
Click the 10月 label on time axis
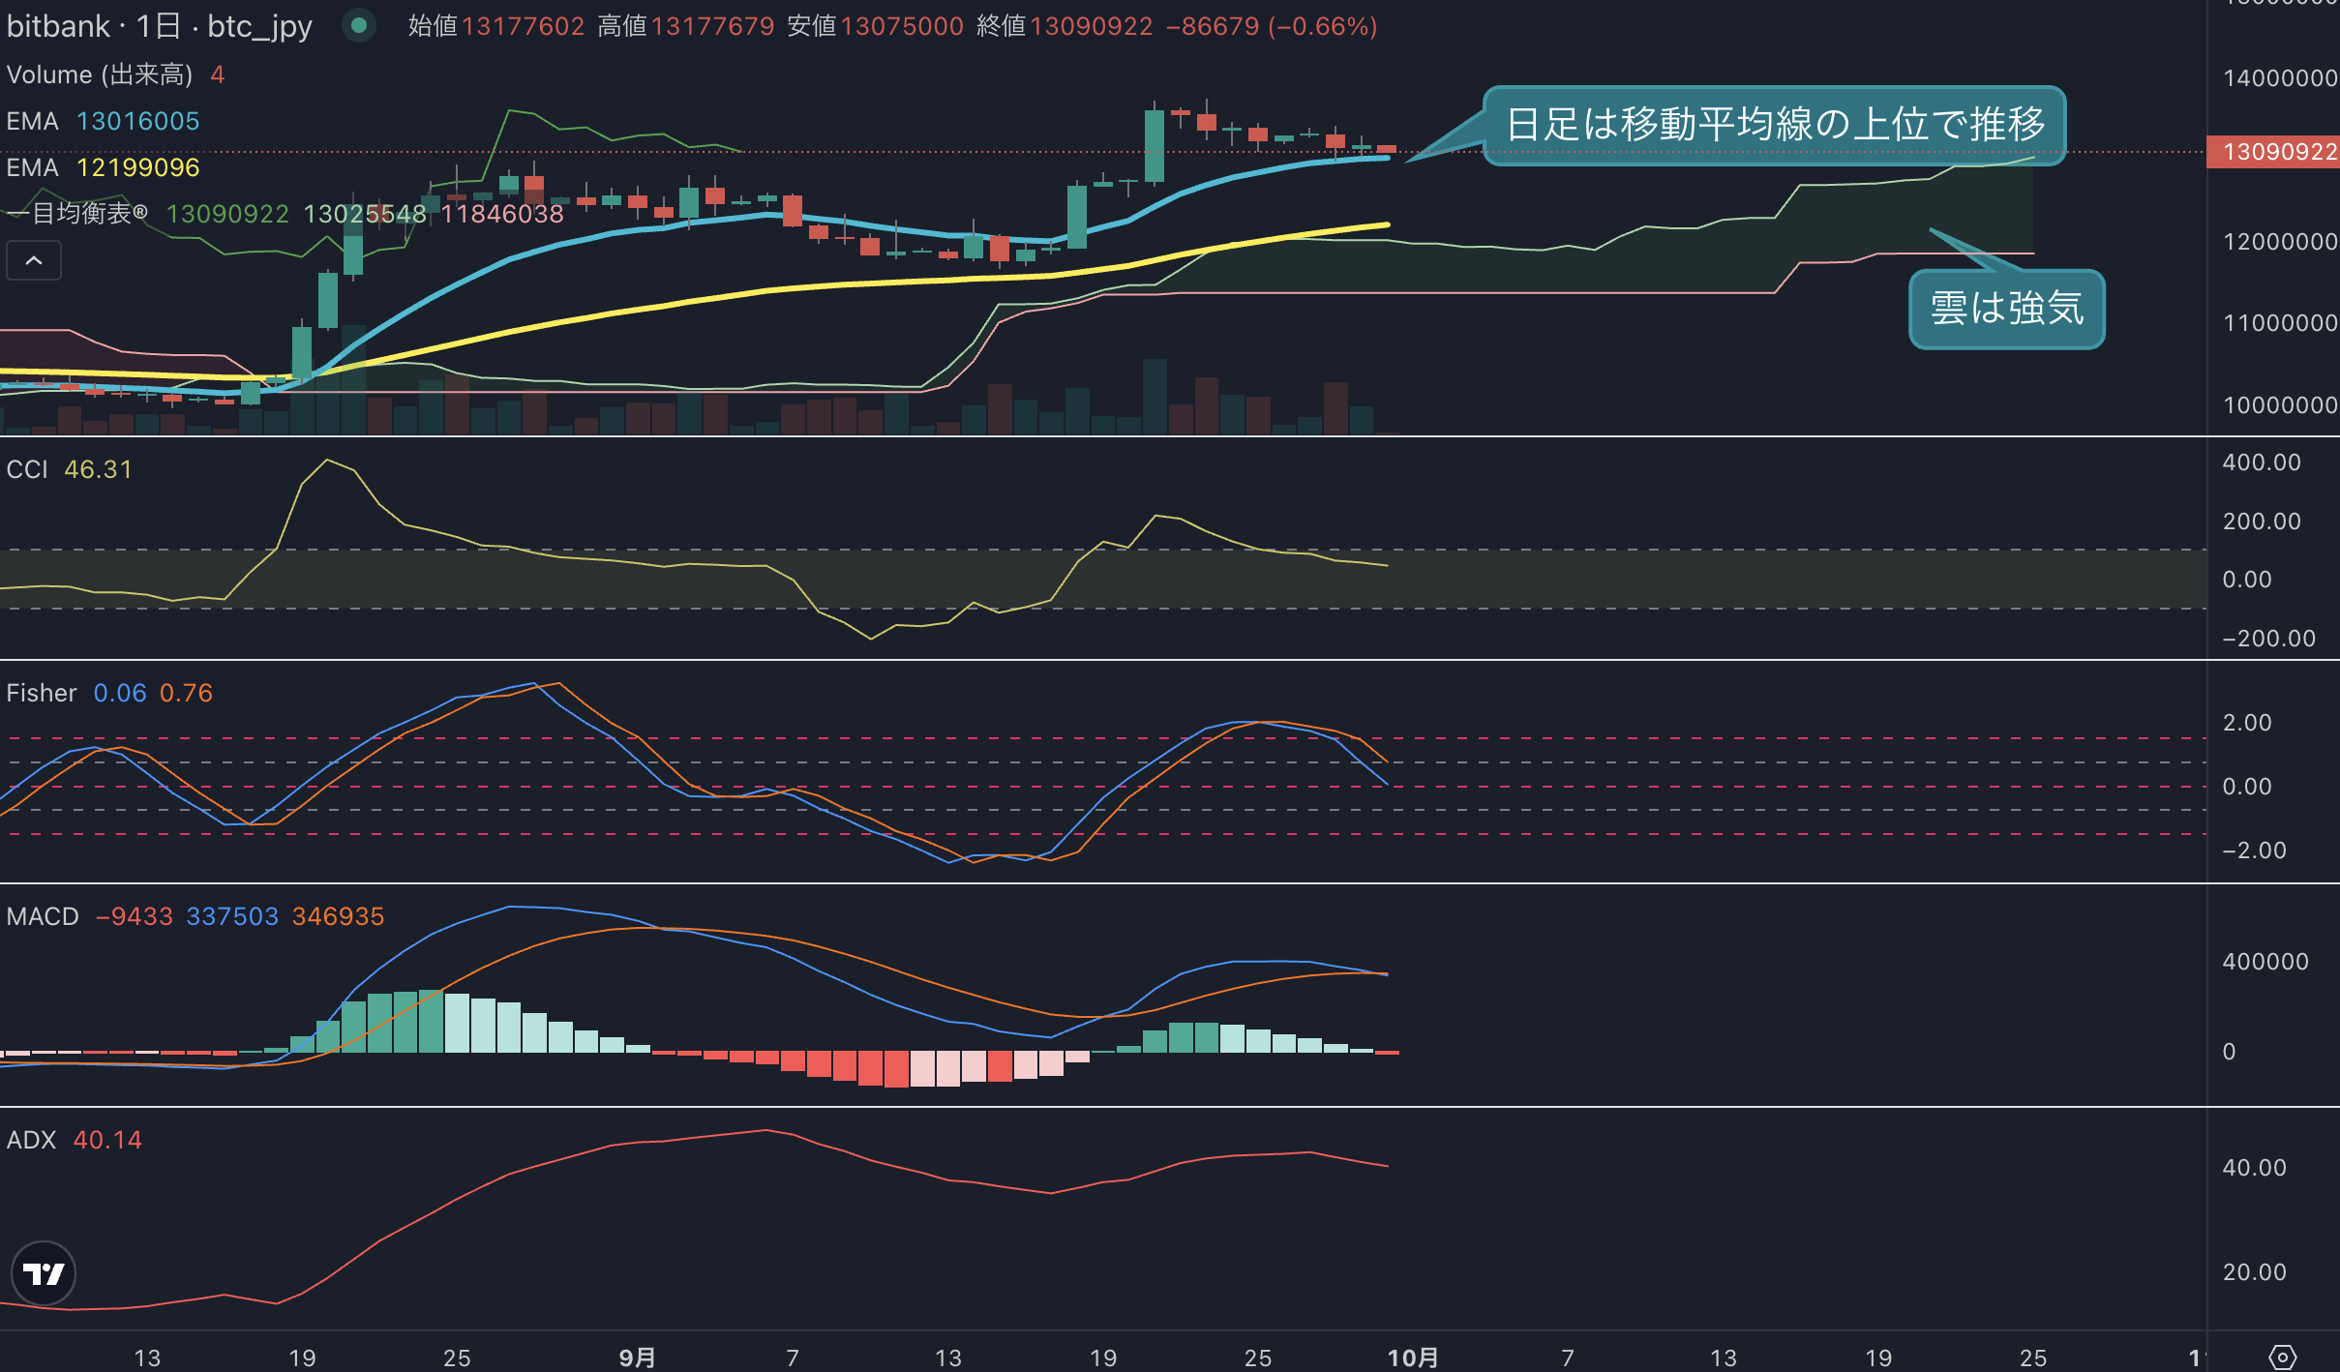tap(1413, 1357)
